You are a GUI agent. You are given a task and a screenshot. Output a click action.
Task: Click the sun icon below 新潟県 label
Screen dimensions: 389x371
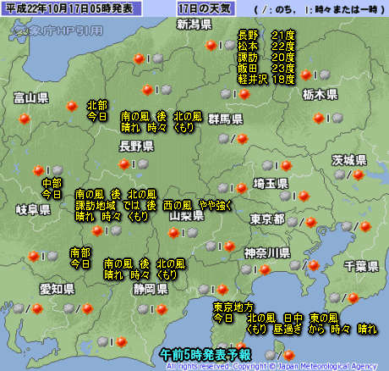point(211,45)
